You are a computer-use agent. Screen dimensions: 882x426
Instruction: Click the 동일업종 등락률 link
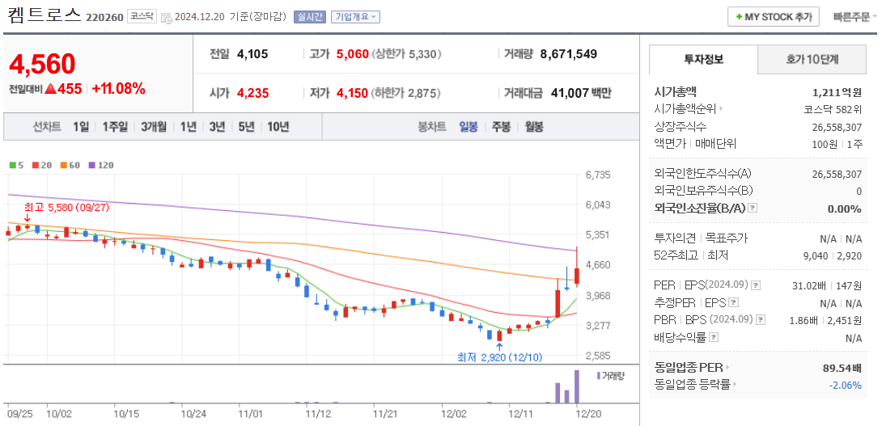[693, 385]
